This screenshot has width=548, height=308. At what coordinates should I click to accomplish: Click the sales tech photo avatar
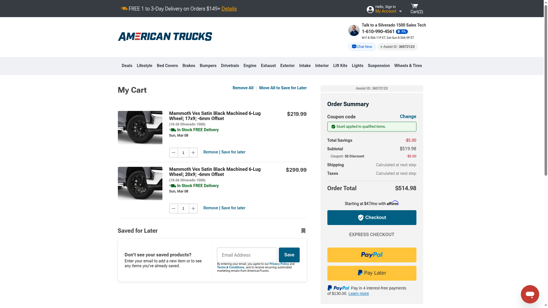[354, 30]
